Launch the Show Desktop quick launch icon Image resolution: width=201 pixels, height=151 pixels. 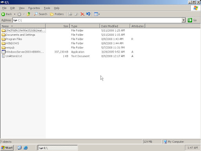point(20,148)
